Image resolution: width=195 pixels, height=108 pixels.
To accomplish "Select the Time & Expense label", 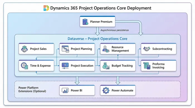I will click(x=40, y=66).
